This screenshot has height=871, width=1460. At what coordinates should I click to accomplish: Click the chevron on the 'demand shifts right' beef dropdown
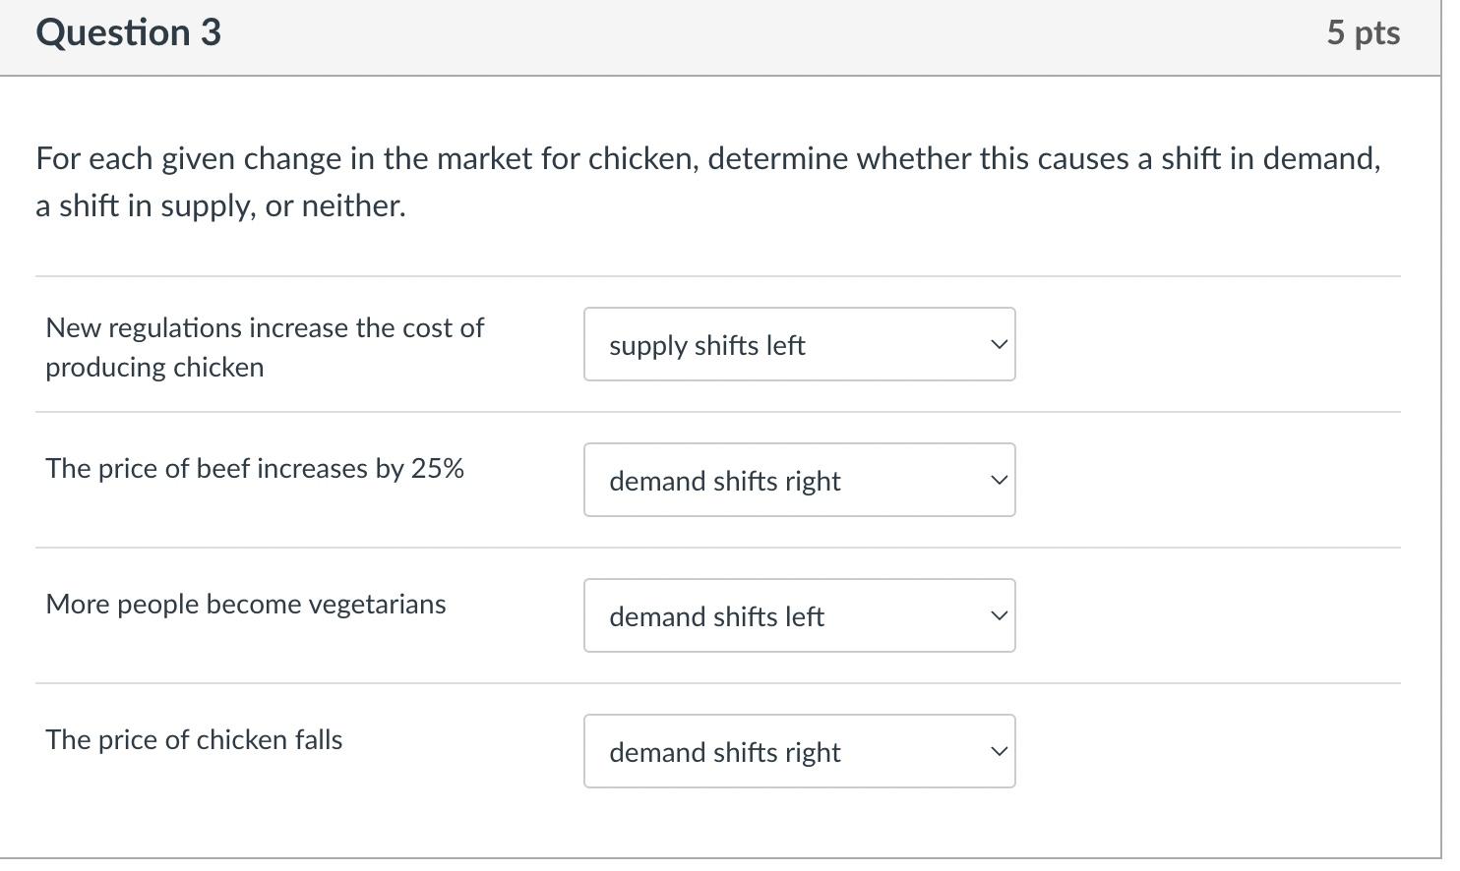(x=998, y=480)
